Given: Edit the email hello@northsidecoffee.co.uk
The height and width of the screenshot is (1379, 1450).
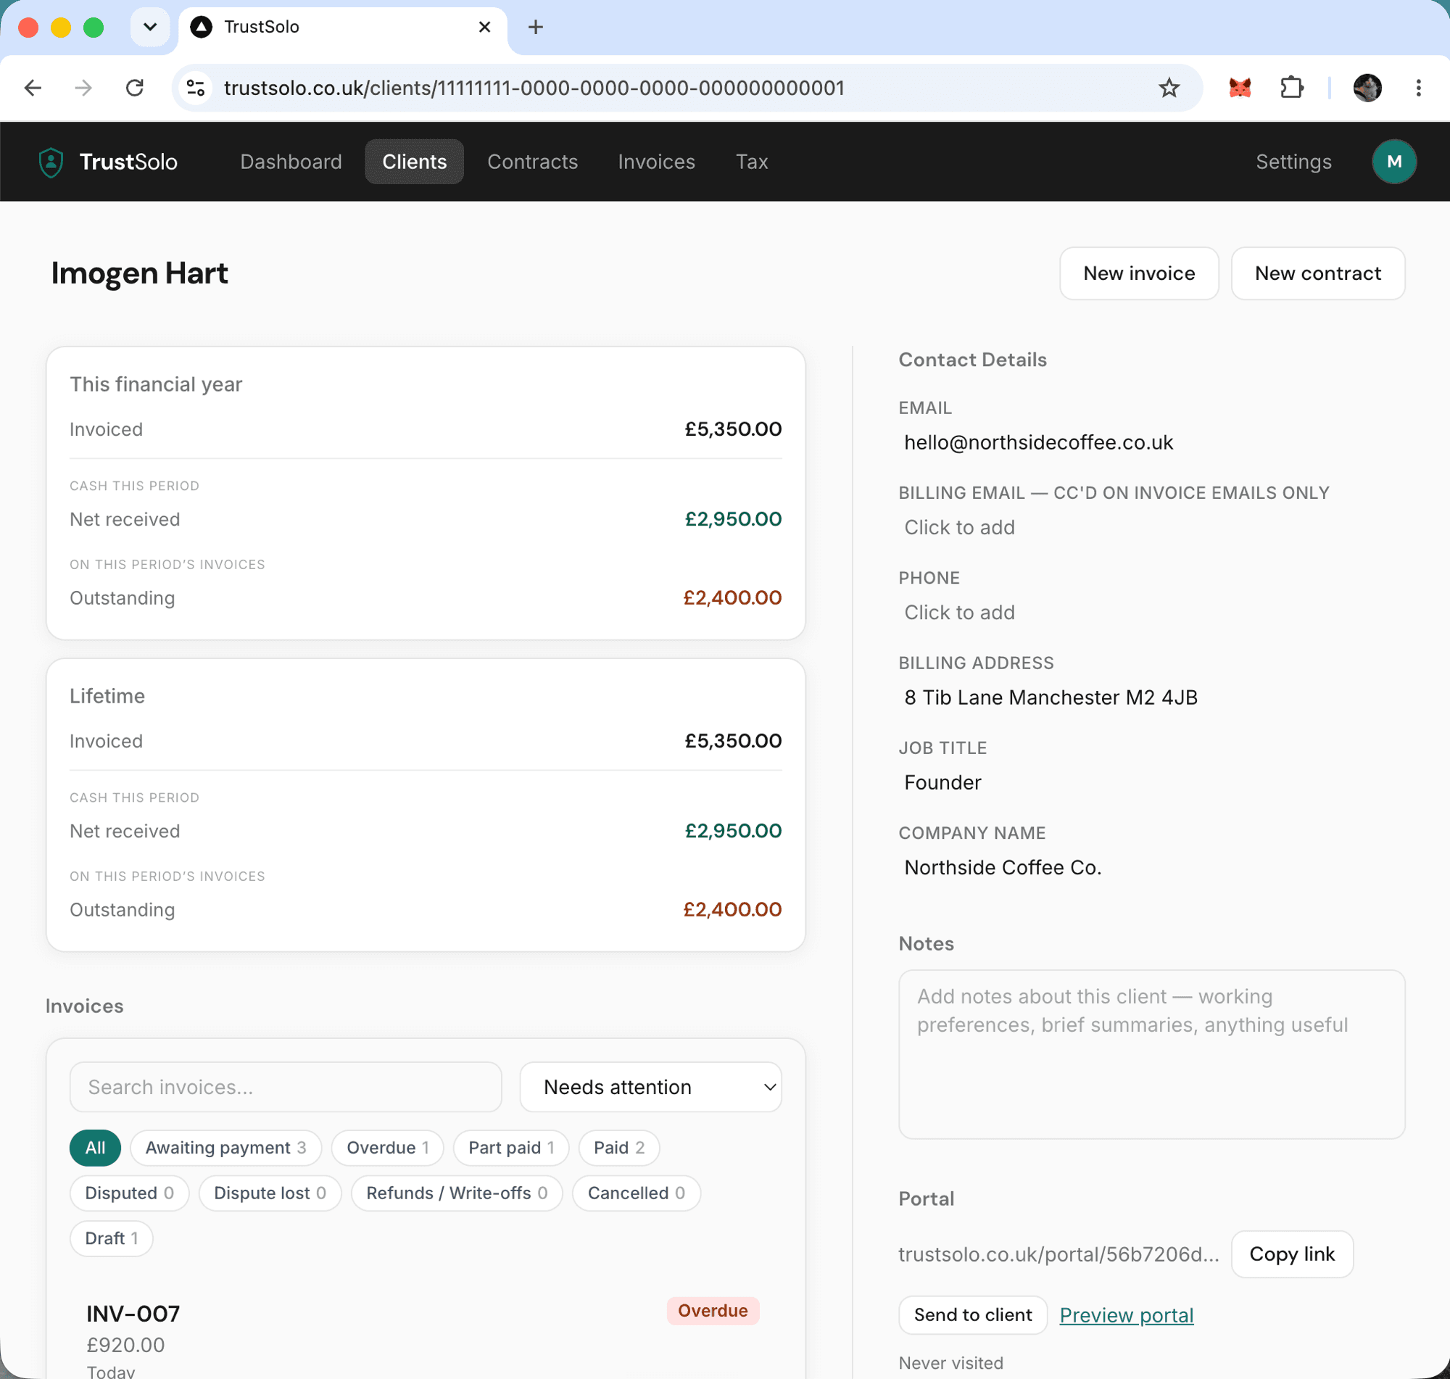Looking at the screenshot, I should click(1037, 442).
